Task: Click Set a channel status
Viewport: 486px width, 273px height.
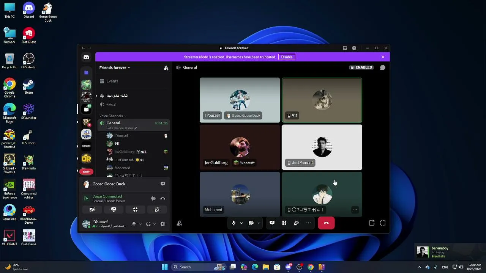Action: coord(121,128)
